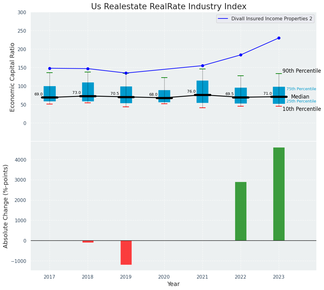Select the 2017 blue line data point
Screen dimensions: 324x290
50,68
